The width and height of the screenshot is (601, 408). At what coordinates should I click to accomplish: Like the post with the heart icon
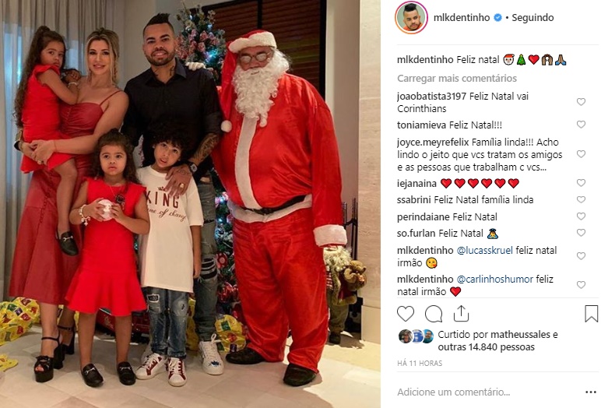point(406,314)
